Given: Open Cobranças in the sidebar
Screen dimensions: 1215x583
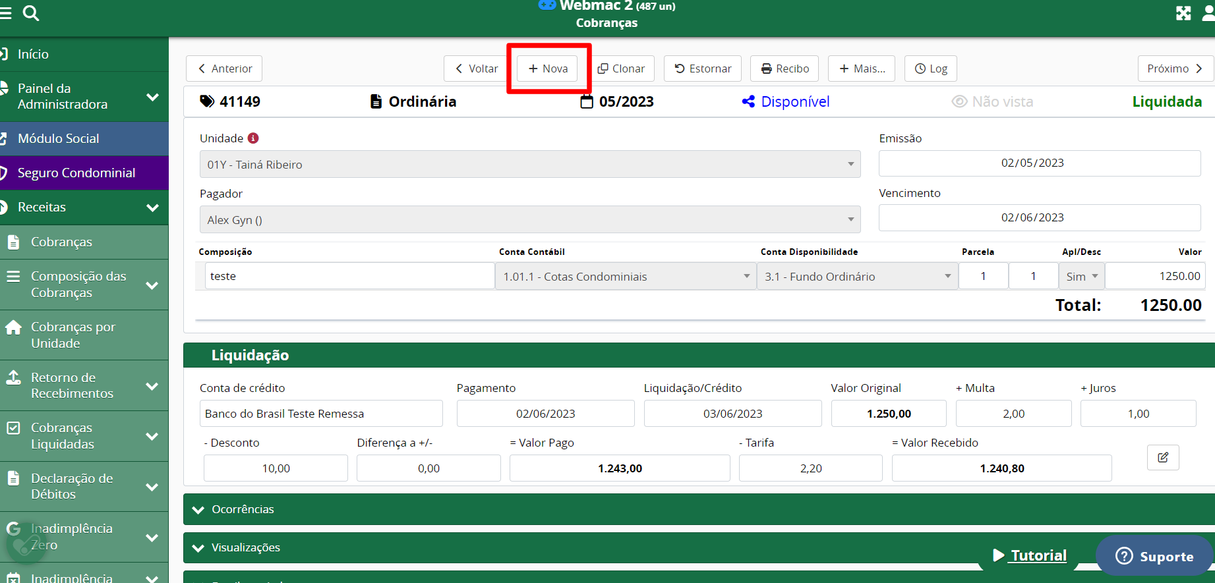Looking at the screenshot, I should [61, 242].
